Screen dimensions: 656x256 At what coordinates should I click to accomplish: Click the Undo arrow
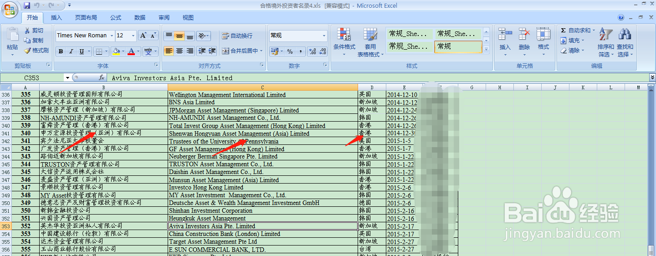pyautogui.click(x=37, y=5)
